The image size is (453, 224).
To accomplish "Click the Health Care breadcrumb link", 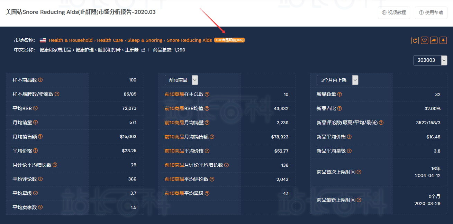I will pos(110,40).
